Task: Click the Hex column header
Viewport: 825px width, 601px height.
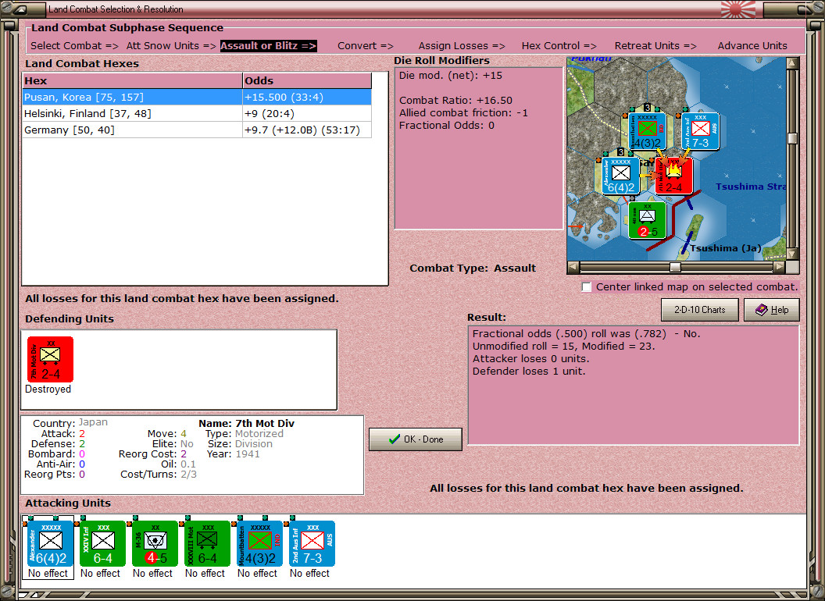Action: point(132,80)
